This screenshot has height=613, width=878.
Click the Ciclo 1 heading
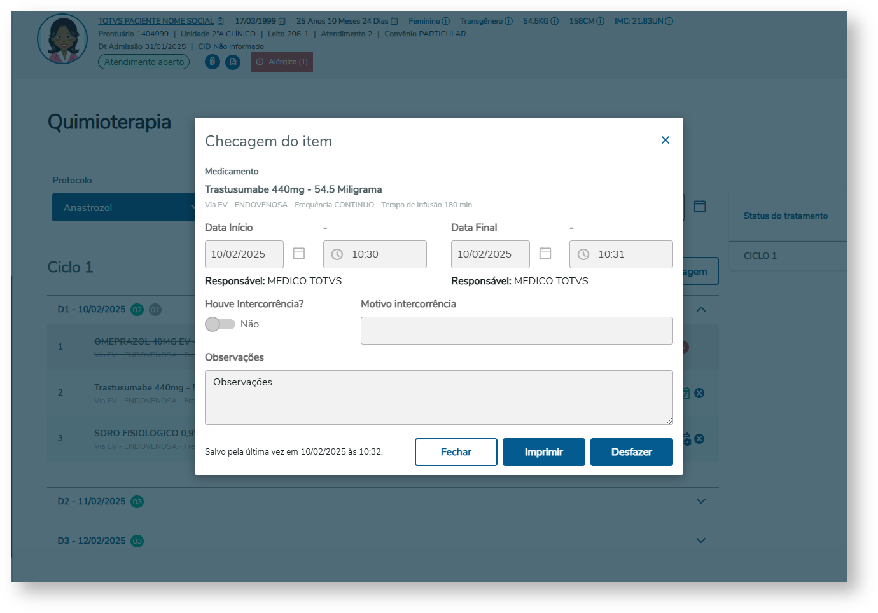70,267
